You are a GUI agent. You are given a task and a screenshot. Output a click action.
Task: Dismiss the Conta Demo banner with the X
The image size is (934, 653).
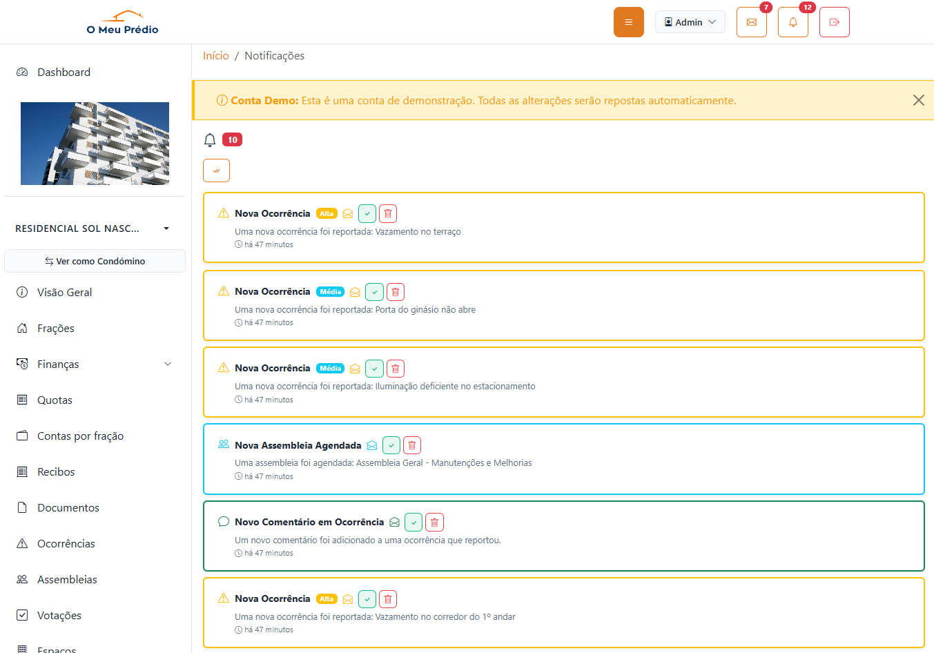click(x=919, y=99)
